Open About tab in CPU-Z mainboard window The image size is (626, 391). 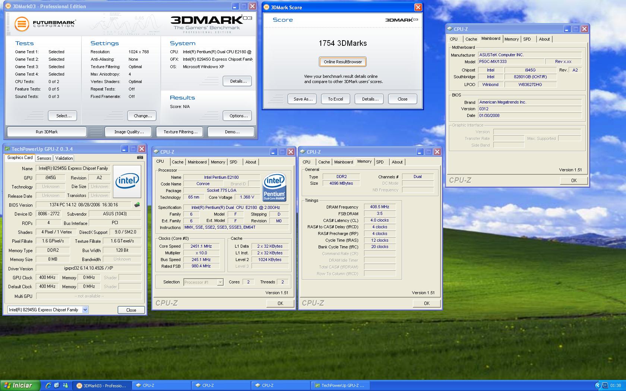[544, 39]
